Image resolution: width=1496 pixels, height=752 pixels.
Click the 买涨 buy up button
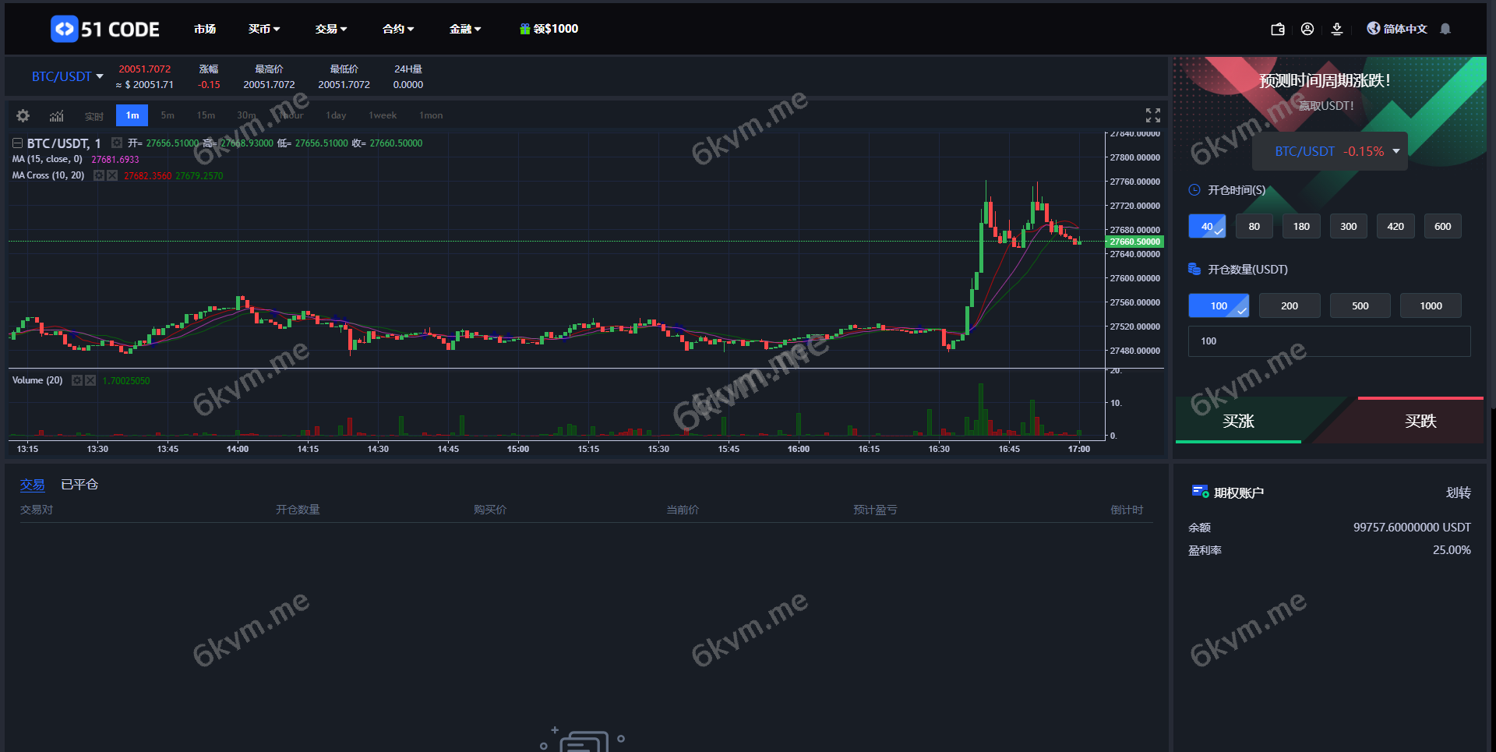1238,421
